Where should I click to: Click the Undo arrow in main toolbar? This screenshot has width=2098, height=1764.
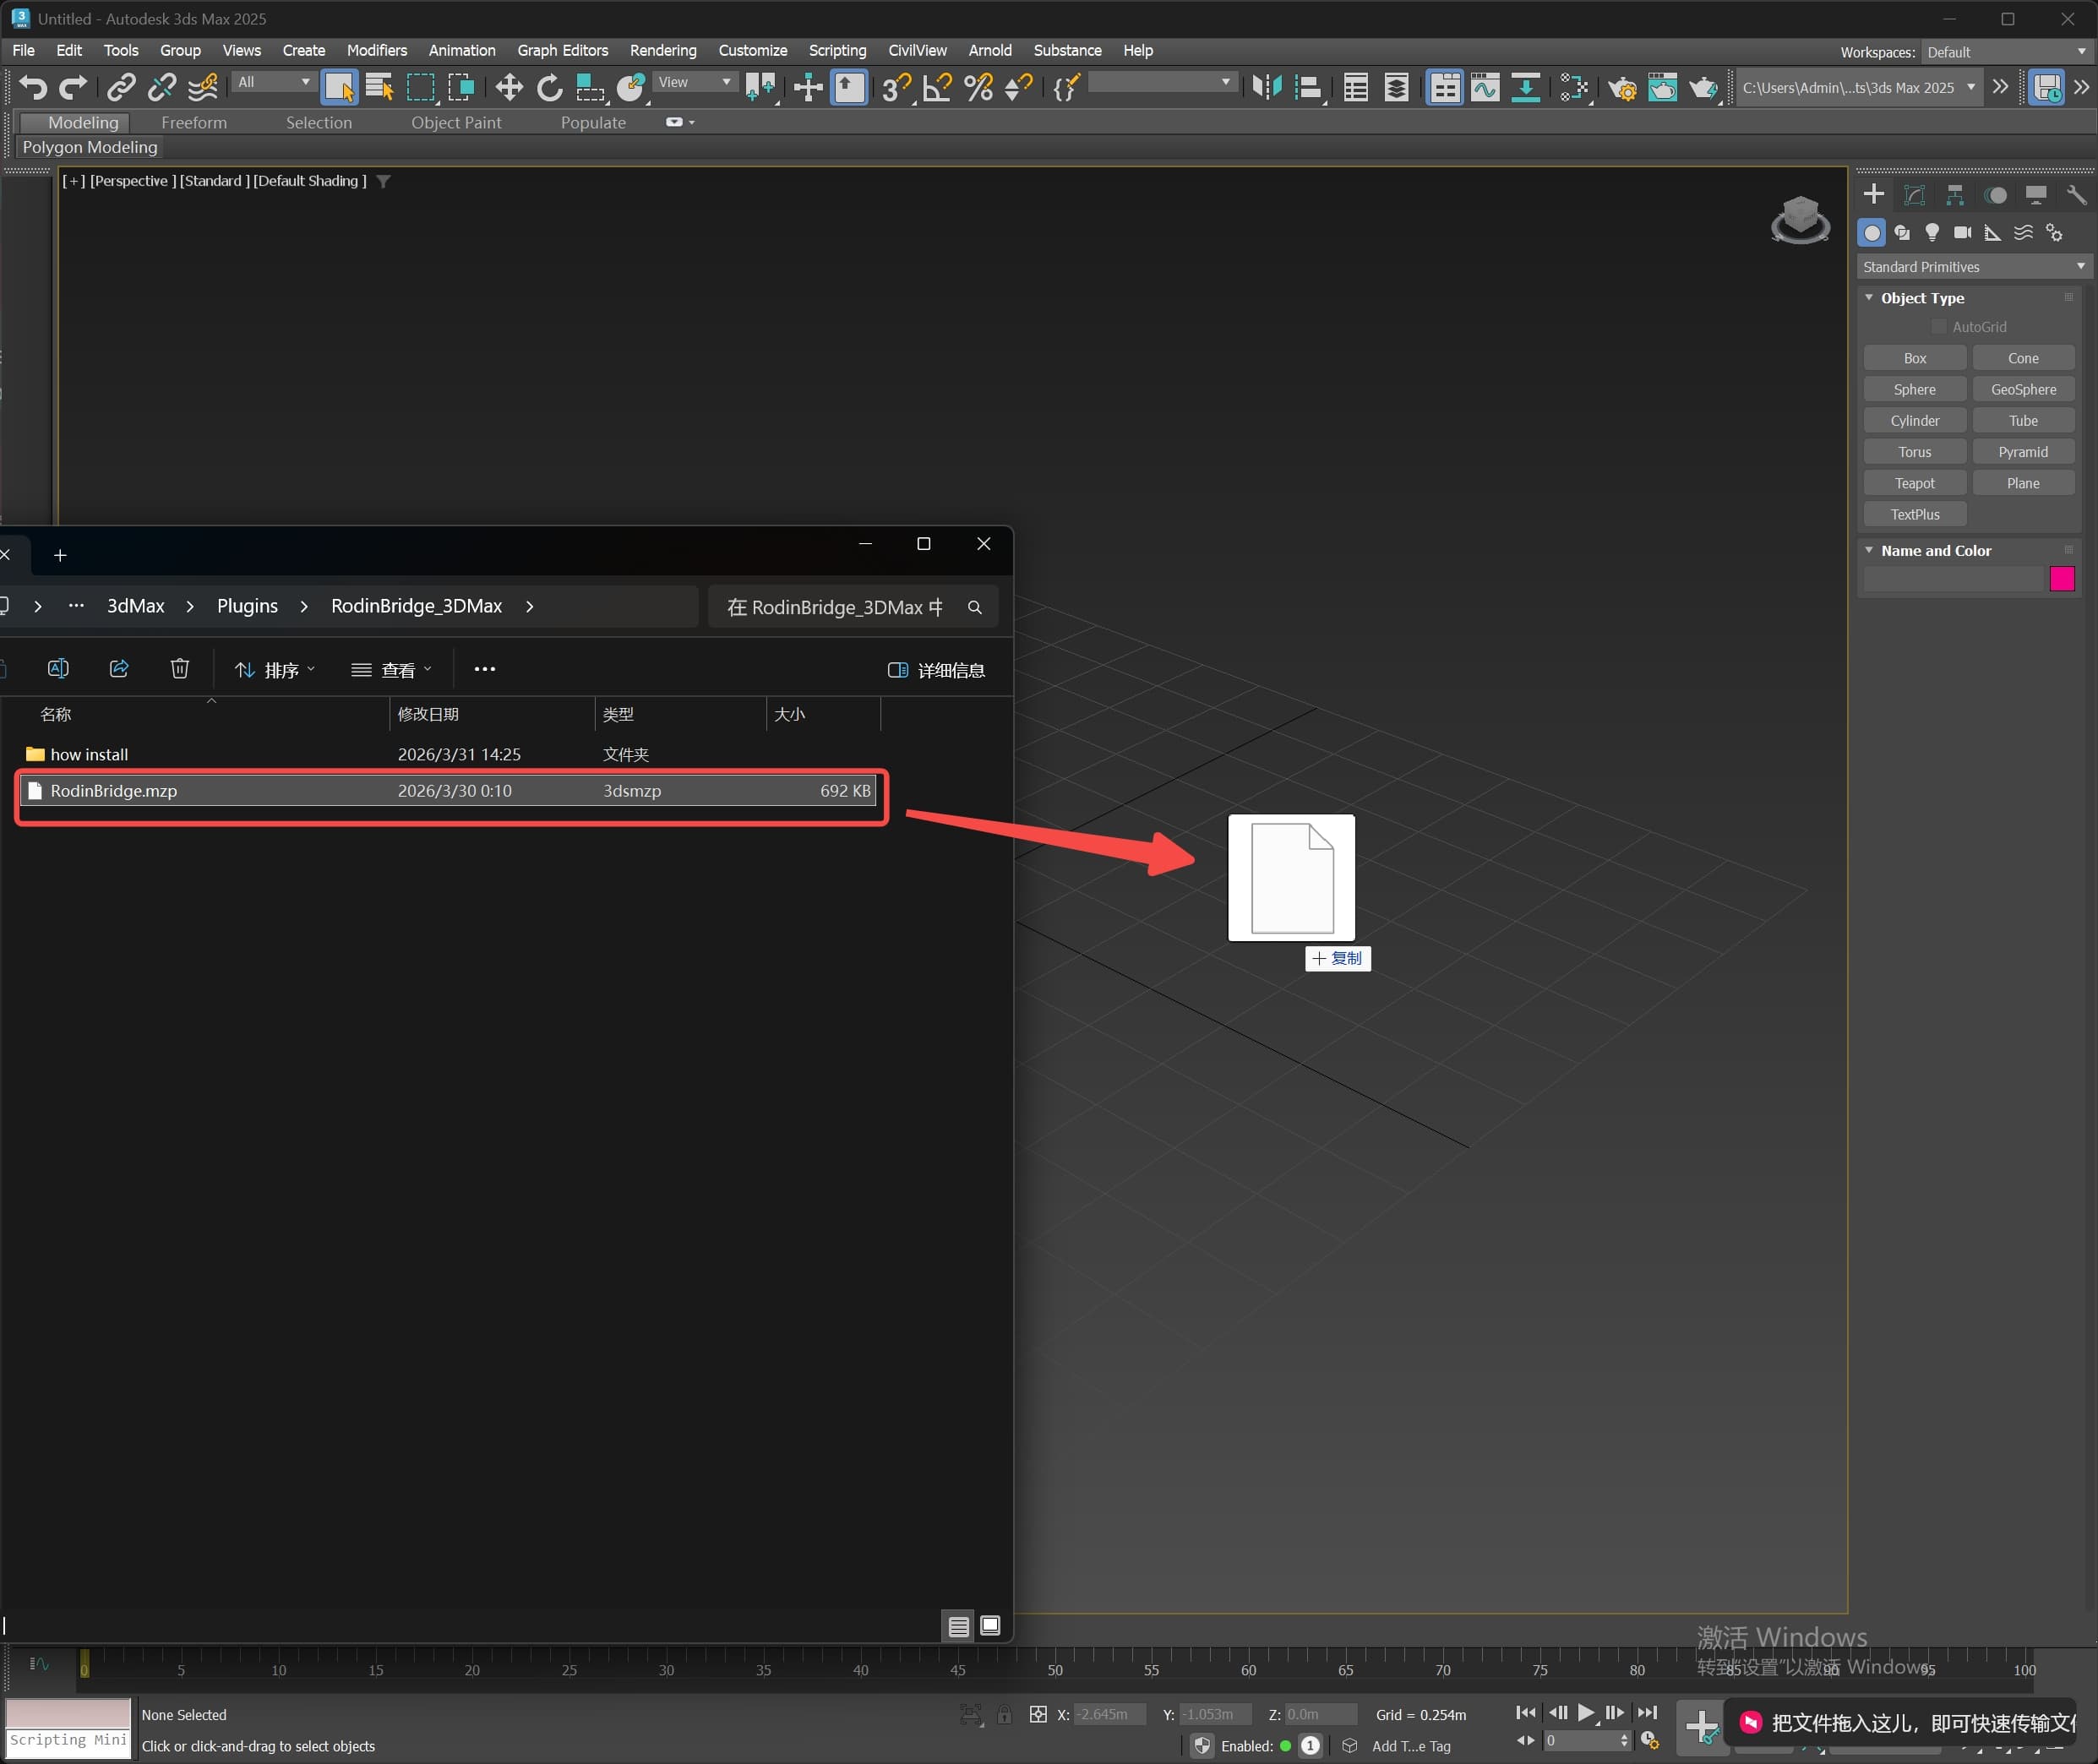point(33,88)
